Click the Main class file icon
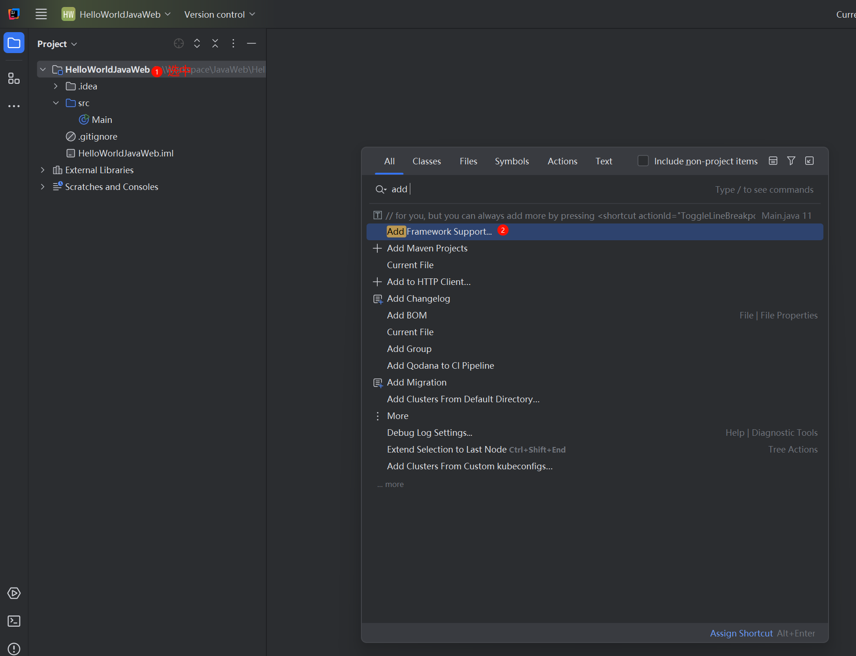856x656 pixels. coord(84,120)
